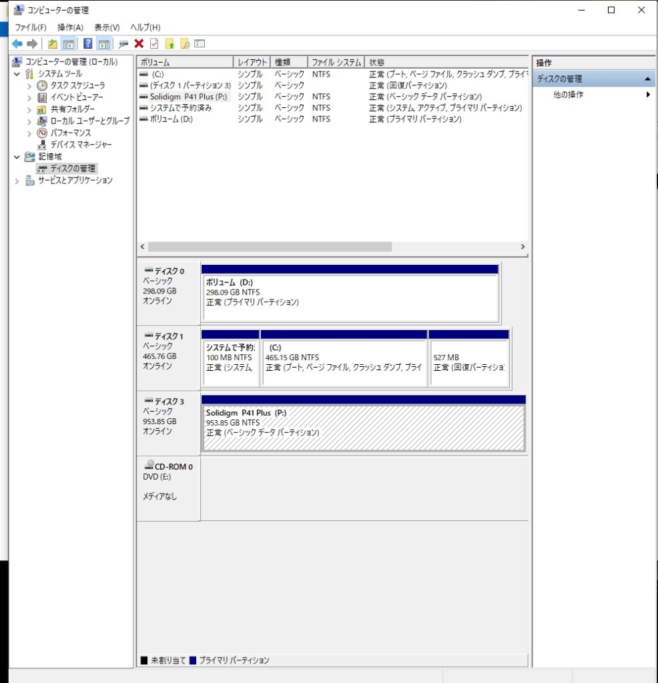
Task: Toggle the action pane show/hide icon
Action: pyautogui.click(x=103, y=44)
